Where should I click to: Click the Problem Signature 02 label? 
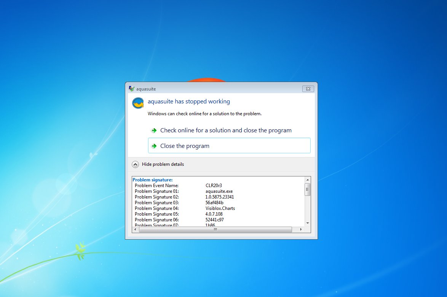point(157,197)
